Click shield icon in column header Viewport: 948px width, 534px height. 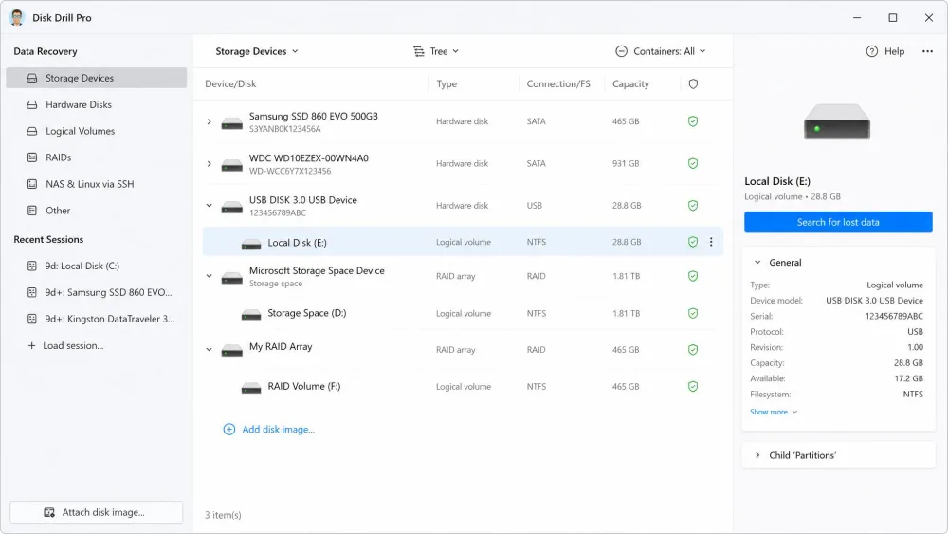pos(693,84)
